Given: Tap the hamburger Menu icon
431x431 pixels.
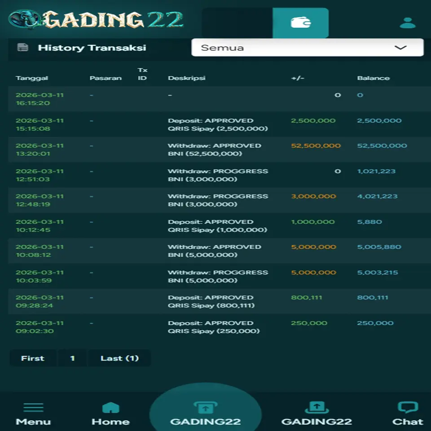Looking at the screenshot, I should tap(33, 406).
